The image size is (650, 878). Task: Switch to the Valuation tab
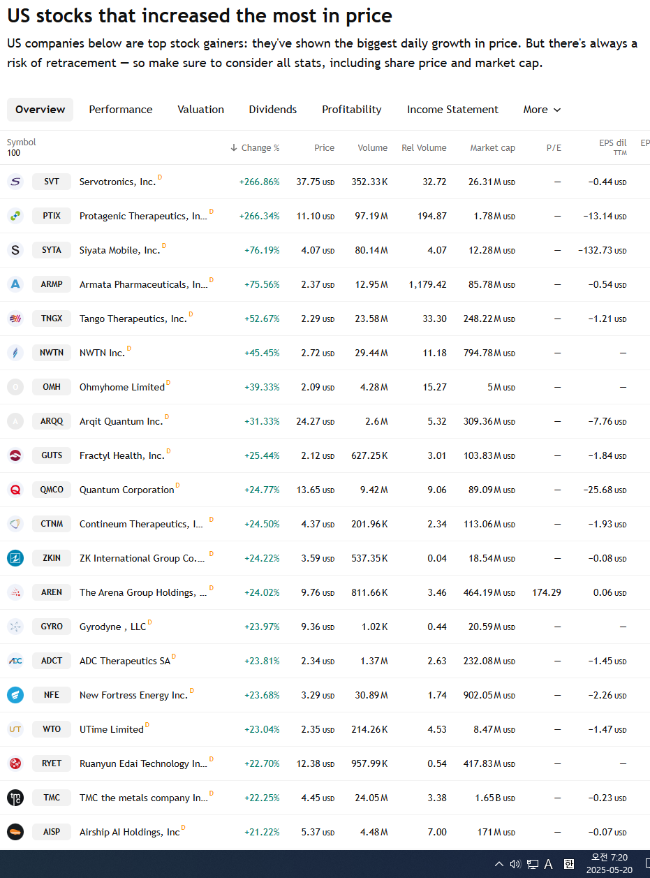(201, 110)
